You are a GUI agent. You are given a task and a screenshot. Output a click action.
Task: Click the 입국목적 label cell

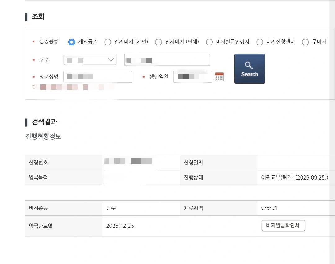point(64,178)
